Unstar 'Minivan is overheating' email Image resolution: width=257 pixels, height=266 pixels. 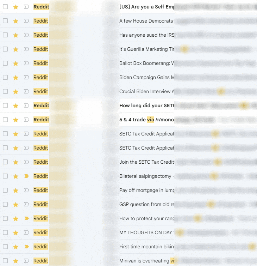pyautogui.click(x=15, y=261)
